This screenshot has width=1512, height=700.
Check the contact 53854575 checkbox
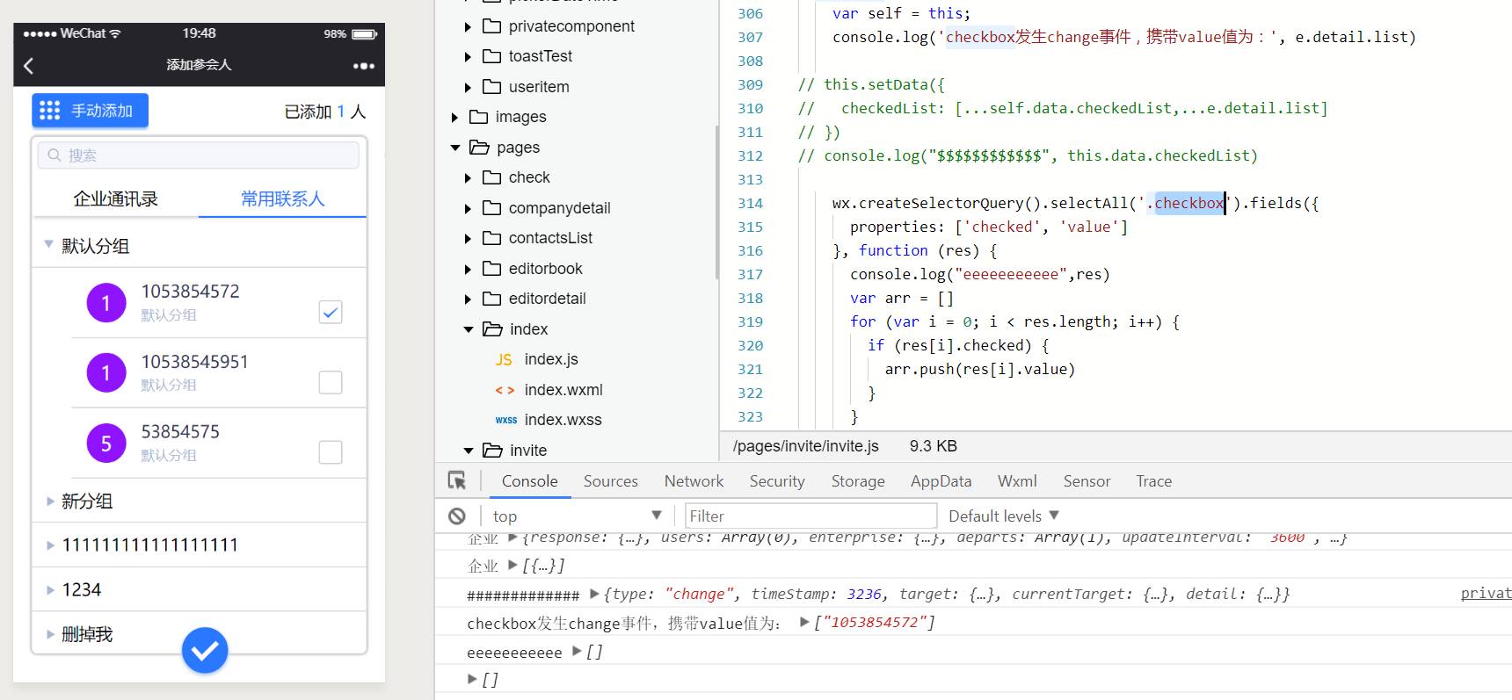pyautogui.click(x=331, y=452)
